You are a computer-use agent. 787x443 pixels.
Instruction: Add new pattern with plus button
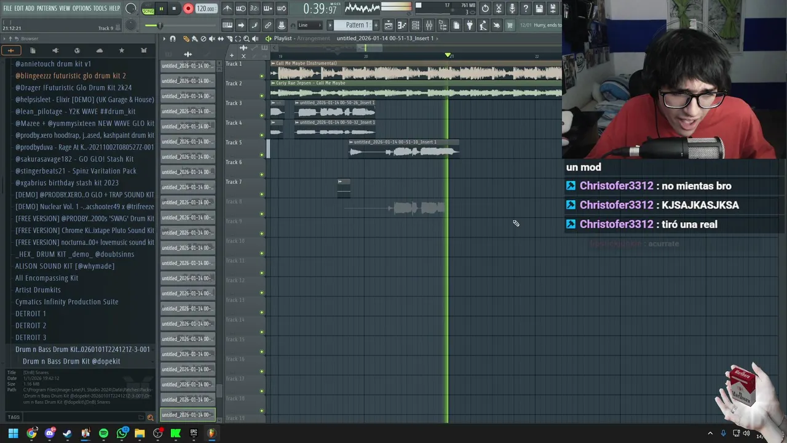pos(376,25)
